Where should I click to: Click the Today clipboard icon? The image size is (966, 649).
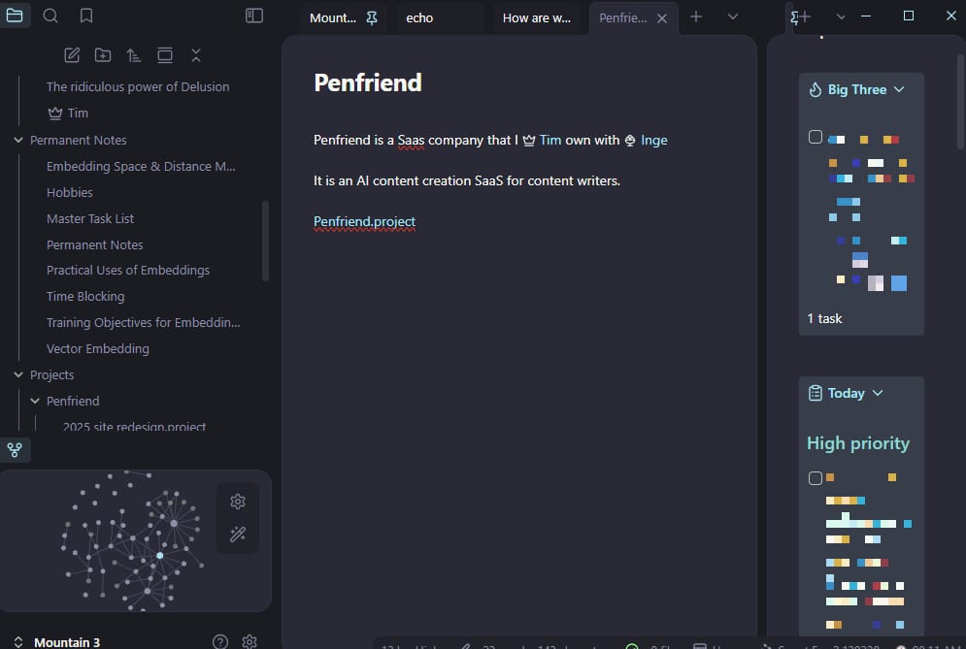pyautogui.click(x=816, y=393)
